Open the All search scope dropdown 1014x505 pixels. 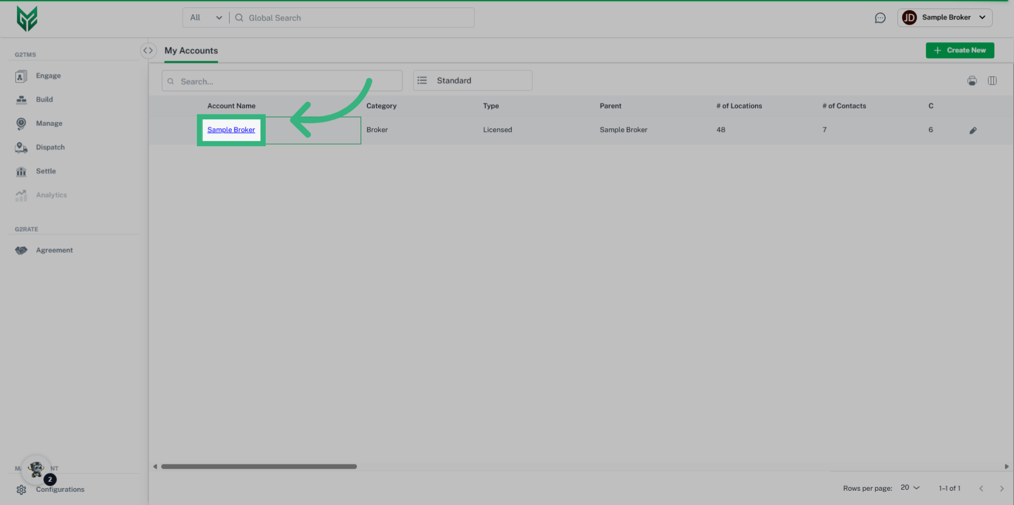click(205, 17)
